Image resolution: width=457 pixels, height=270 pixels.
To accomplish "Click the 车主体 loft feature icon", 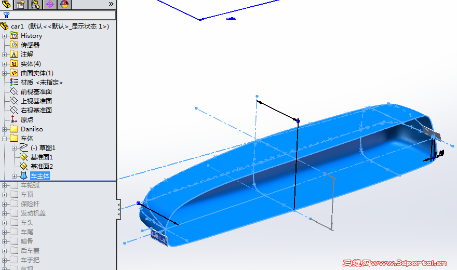I will (23, 176).
